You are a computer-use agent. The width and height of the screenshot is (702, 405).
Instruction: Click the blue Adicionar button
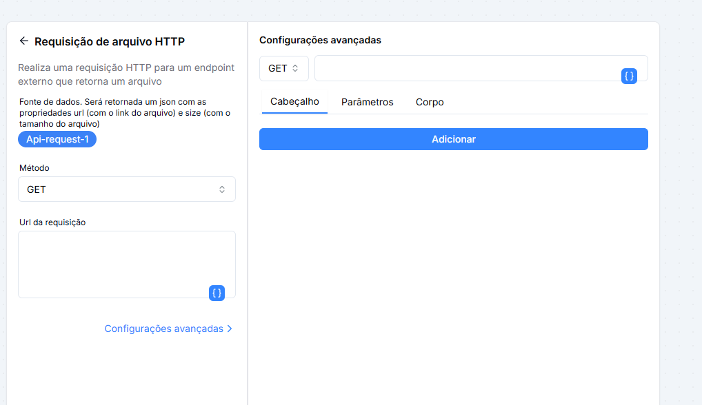pyautogui.click(x=454, y=139)
